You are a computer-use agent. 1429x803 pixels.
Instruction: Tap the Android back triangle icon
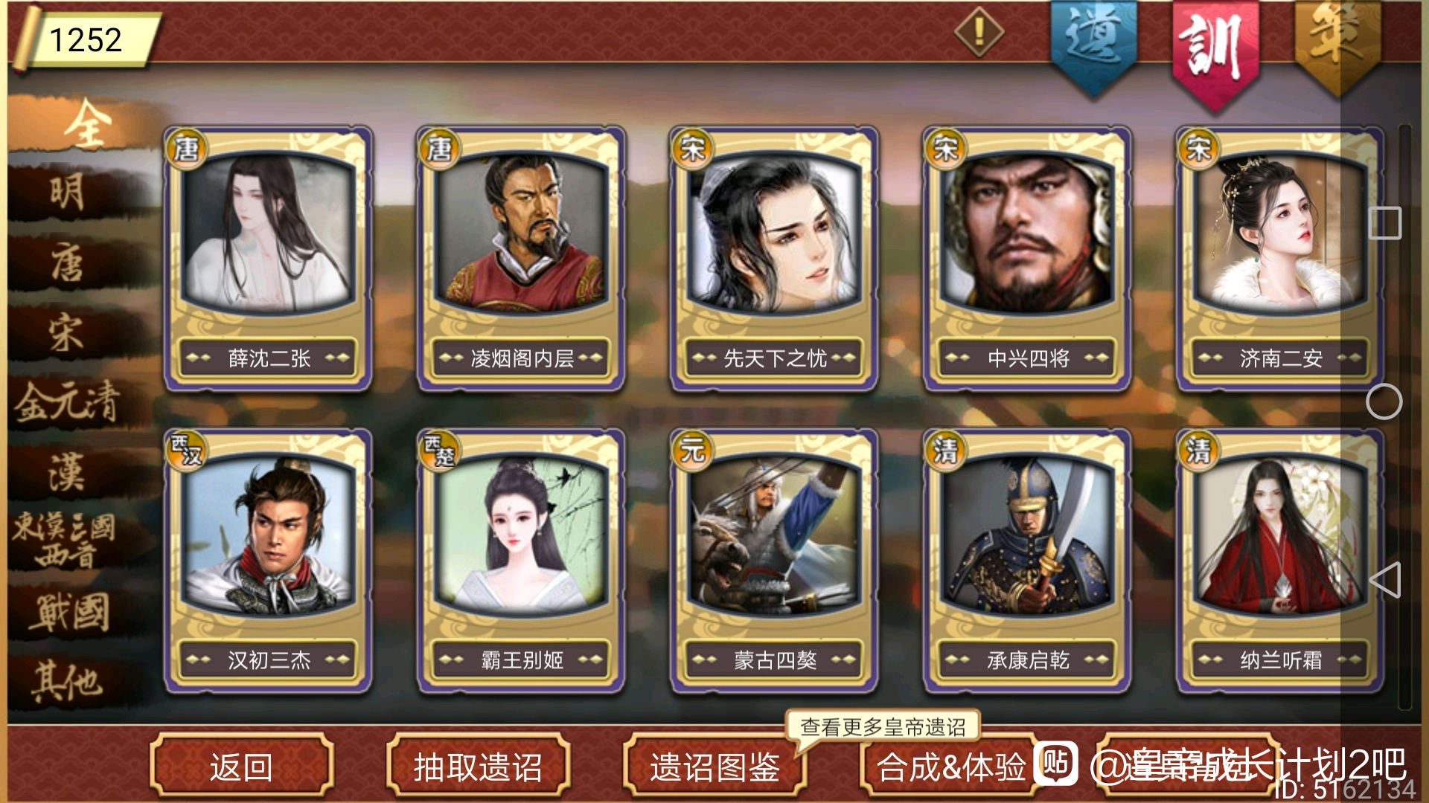[1384, 580]
